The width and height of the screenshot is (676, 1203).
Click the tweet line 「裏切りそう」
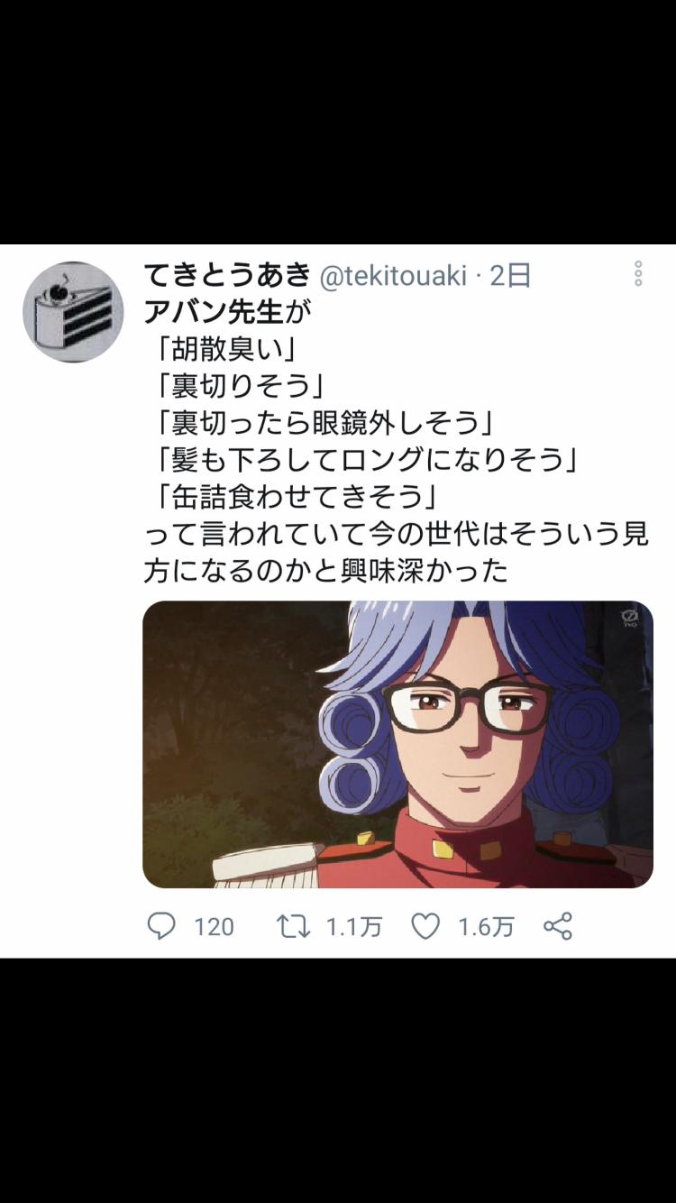(240, 386)
